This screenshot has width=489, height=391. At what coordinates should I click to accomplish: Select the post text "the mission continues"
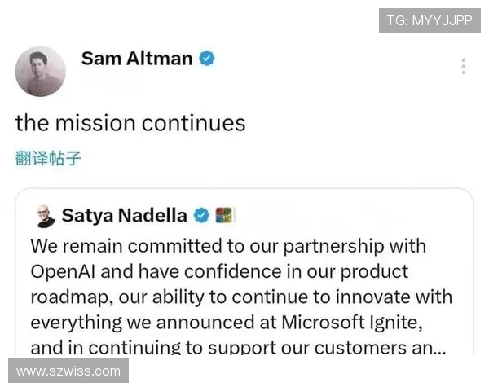point(130,123)
